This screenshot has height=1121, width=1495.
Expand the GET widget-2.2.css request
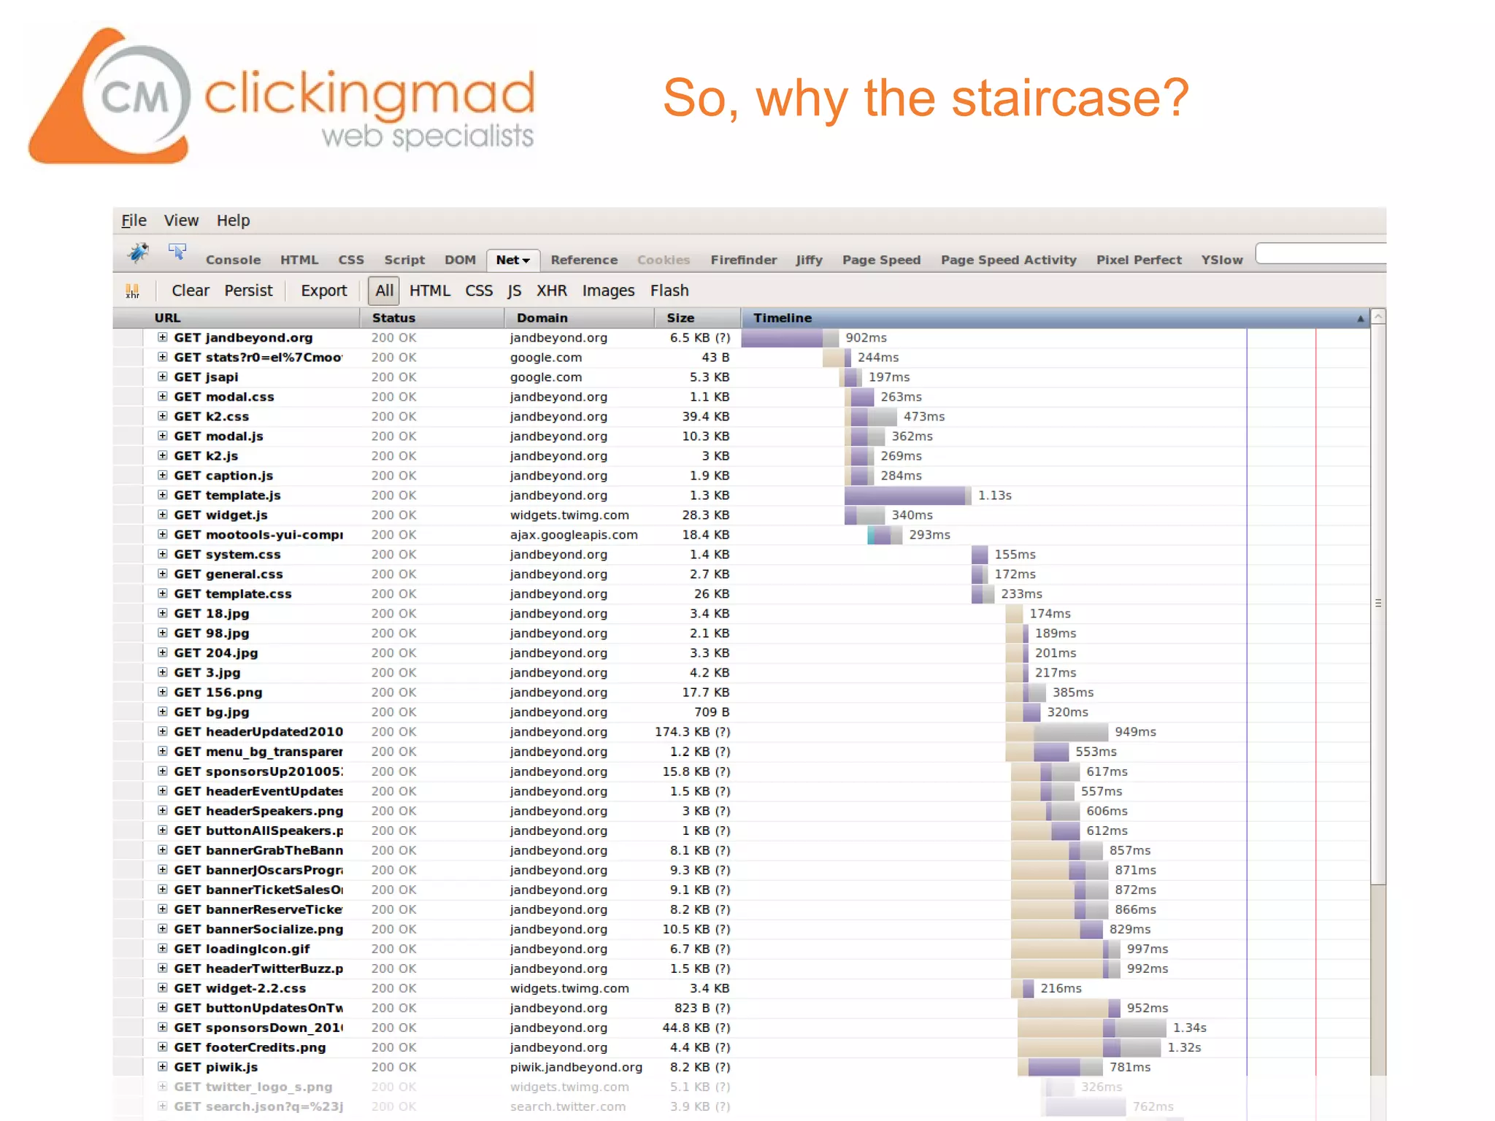(163, 987)
